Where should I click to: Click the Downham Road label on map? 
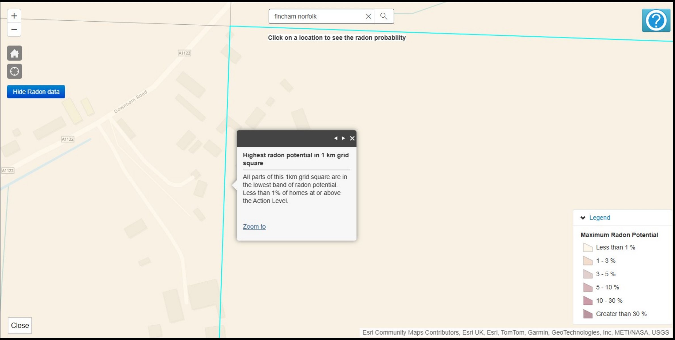131,101
